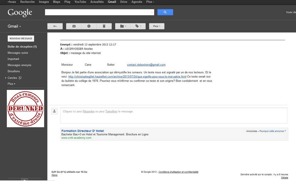The height and width of the screenshot is (181, 296).
Task: Click Gérer storage link
Action: (55, 175)
